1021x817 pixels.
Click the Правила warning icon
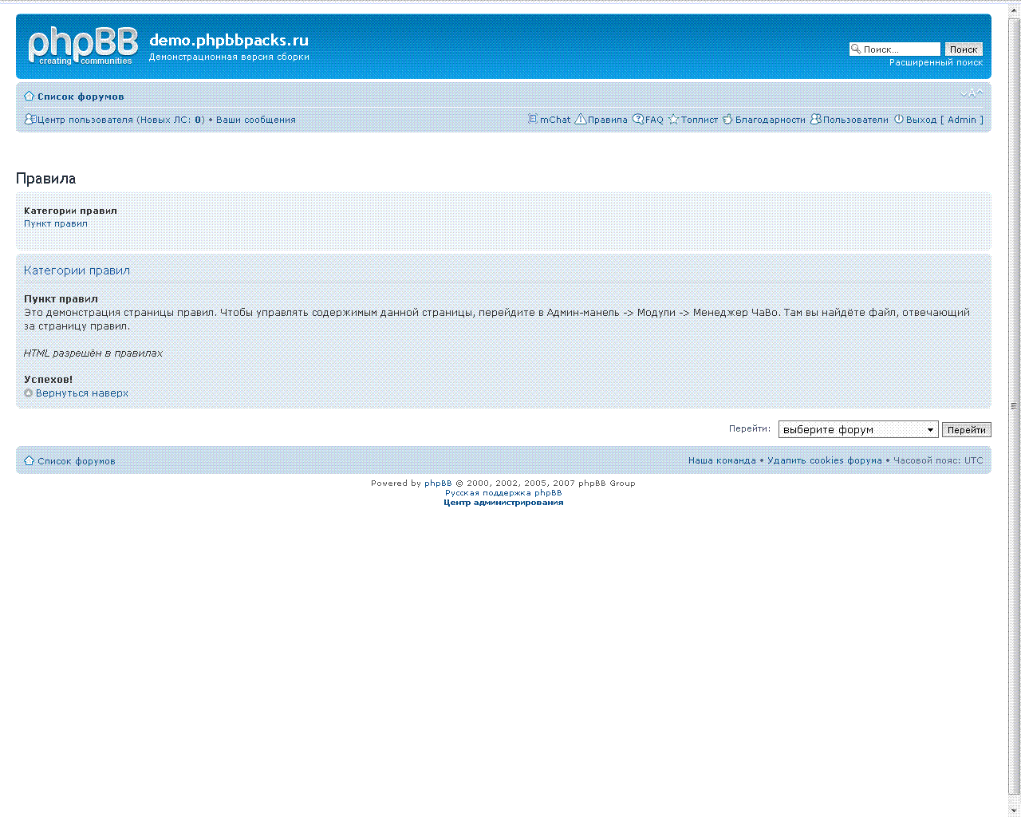click(x=581, y=120)
